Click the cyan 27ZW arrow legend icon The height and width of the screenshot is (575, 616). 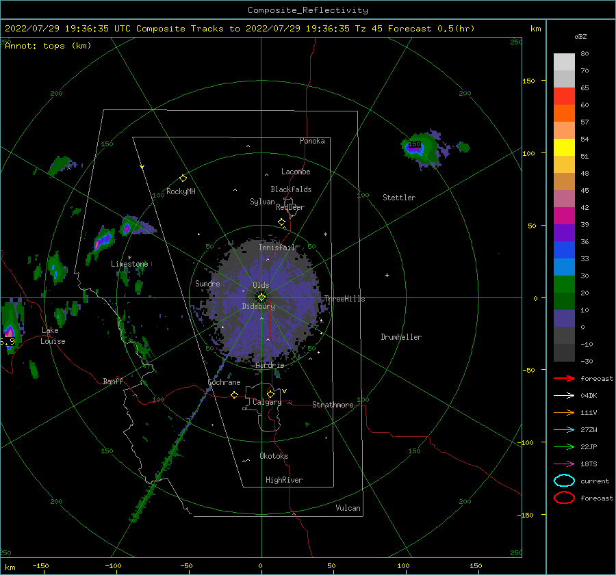564,430
